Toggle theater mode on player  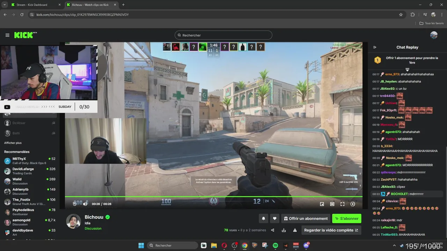[332, 204]
